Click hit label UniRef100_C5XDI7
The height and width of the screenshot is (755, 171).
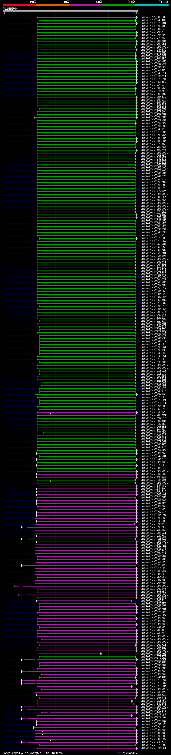click(153, 100)
